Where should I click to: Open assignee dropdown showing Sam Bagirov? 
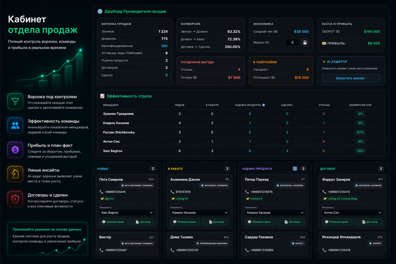[127, 213]
